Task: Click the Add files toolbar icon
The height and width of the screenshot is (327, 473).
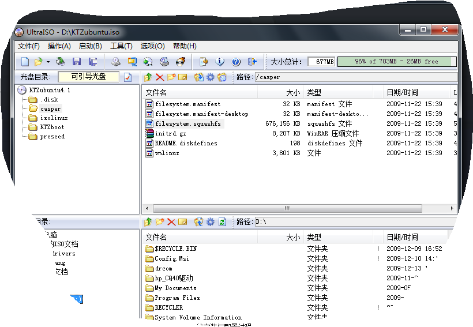Action: (x=204, y=62)
